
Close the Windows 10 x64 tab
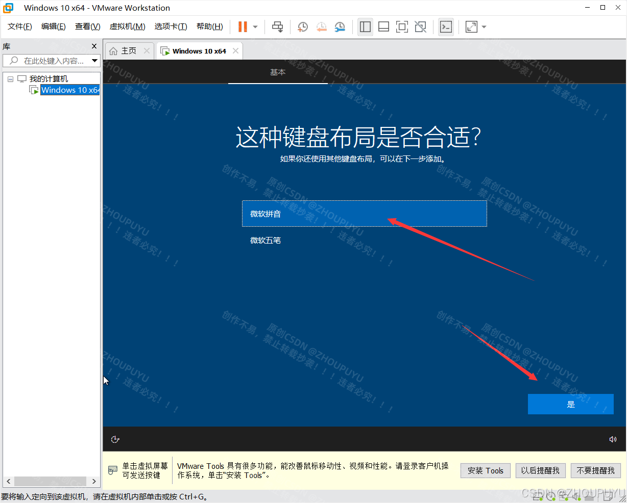click(x=235, y=50)
